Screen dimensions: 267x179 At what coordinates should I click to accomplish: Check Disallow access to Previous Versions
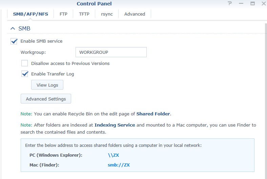24,63
